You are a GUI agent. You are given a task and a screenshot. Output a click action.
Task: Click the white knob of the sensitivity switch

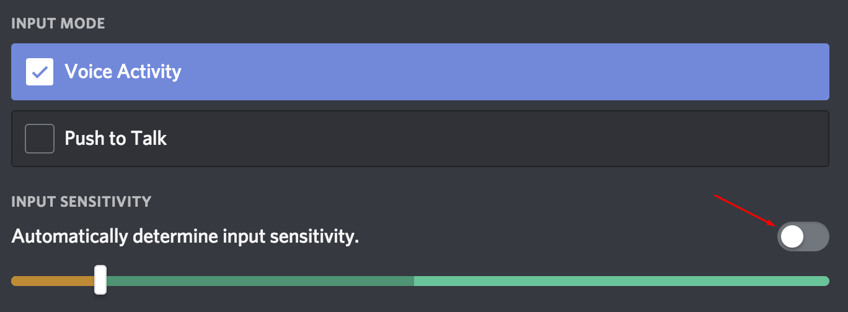point(792,236)
